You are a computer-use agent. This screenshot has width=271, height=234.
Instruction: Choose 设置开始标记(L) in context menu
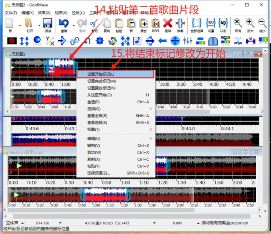(115, 74)
